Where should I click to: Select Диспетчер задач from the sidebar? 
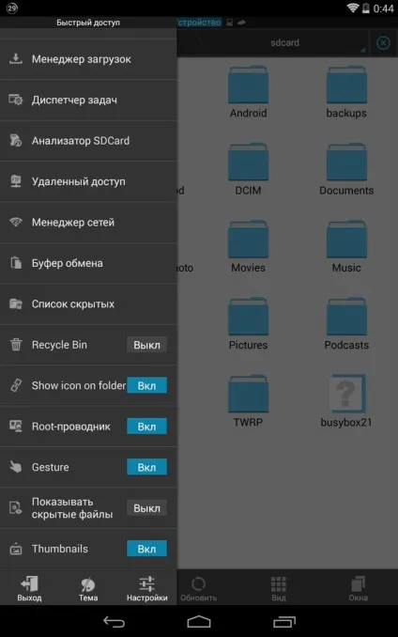pos(88,100)
